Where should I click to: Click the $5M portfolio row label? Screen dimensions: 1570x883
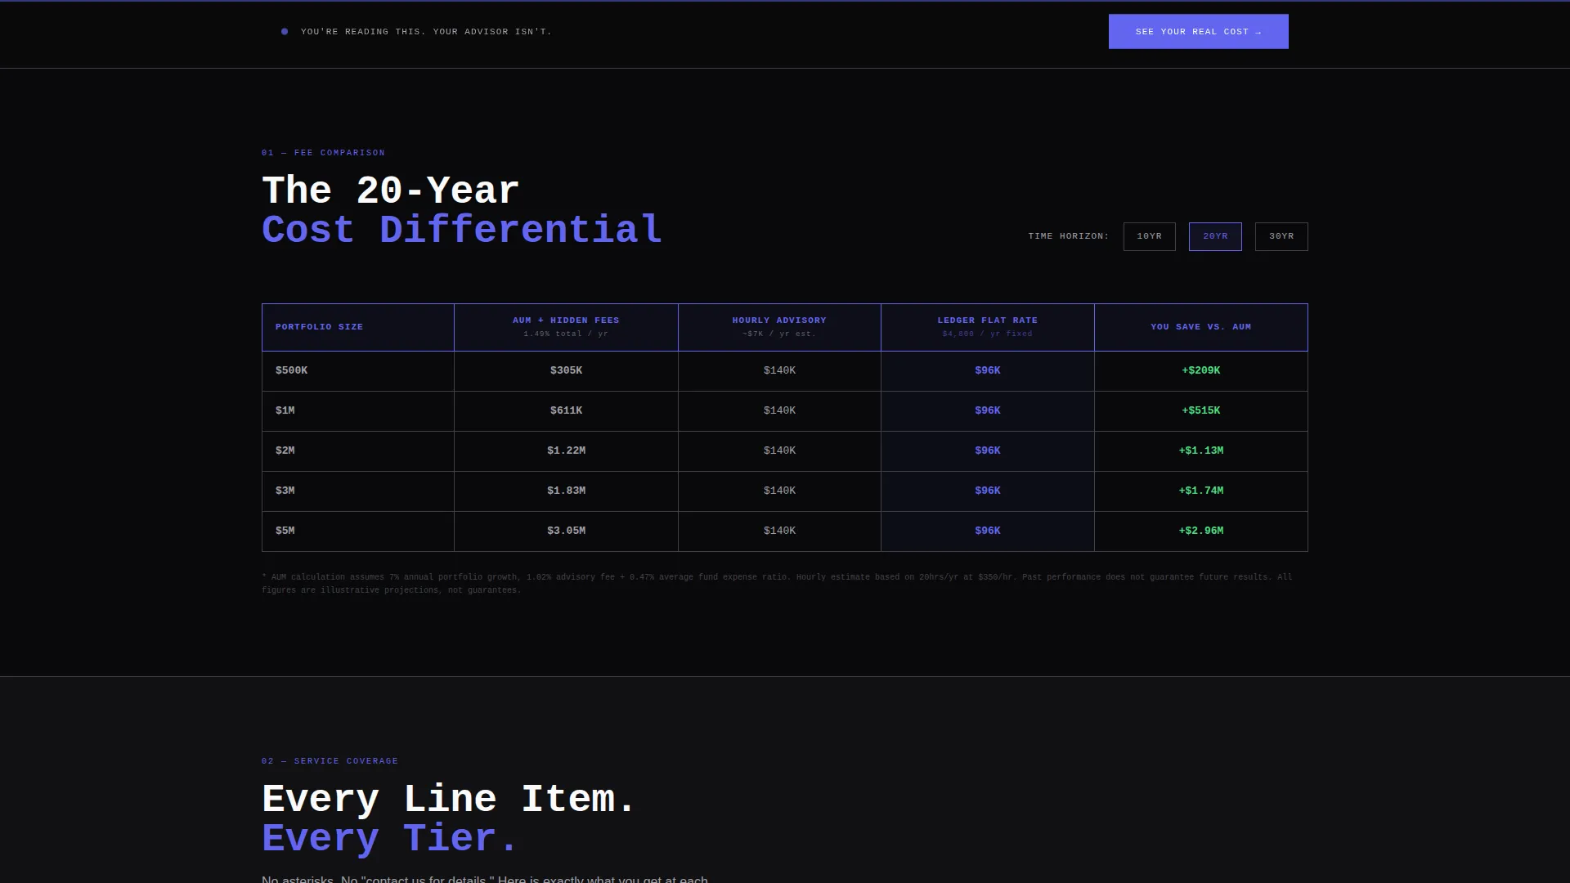point(285,531)
